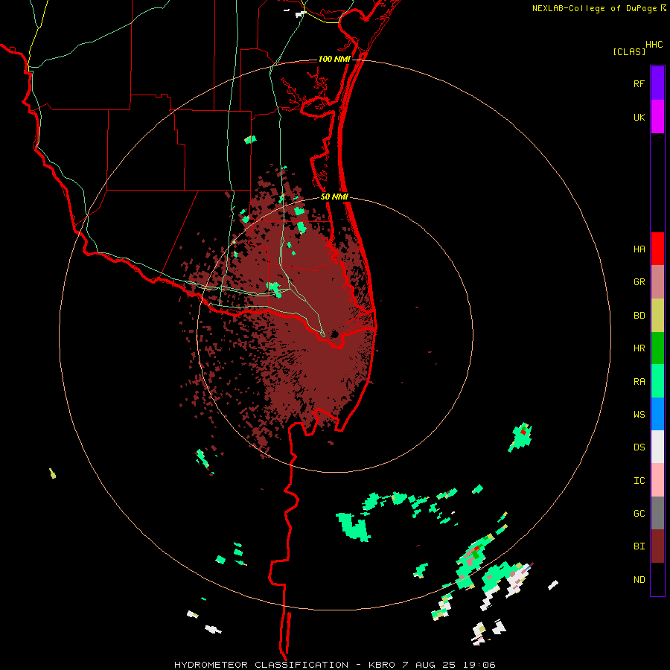Screen dimensions: 670x670
Task: Click the KBRO station identifier
Action: [382, 665]
